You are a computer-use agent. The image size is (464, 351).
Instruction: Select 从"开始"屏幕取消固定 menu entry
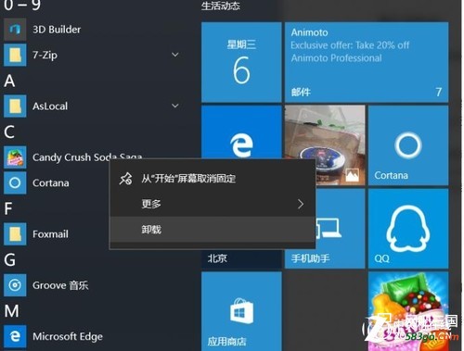(x=213, y=179)
